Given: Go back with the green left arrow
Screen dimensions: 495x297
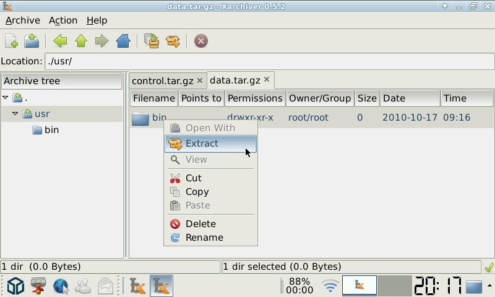Looking at the screenshot, I should pos(60,41).
